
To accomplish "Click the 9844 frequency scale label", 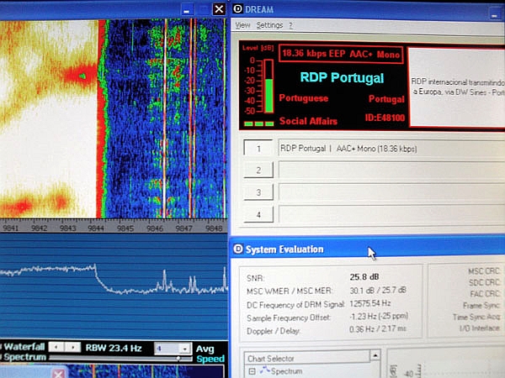I will pyautogui.click(x=96, y=228).
